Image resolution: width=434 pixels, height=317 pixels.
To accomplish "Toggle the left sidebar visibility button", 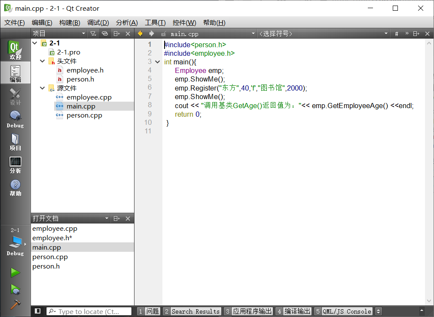I will pyautogui.click(x=38, y=311).
